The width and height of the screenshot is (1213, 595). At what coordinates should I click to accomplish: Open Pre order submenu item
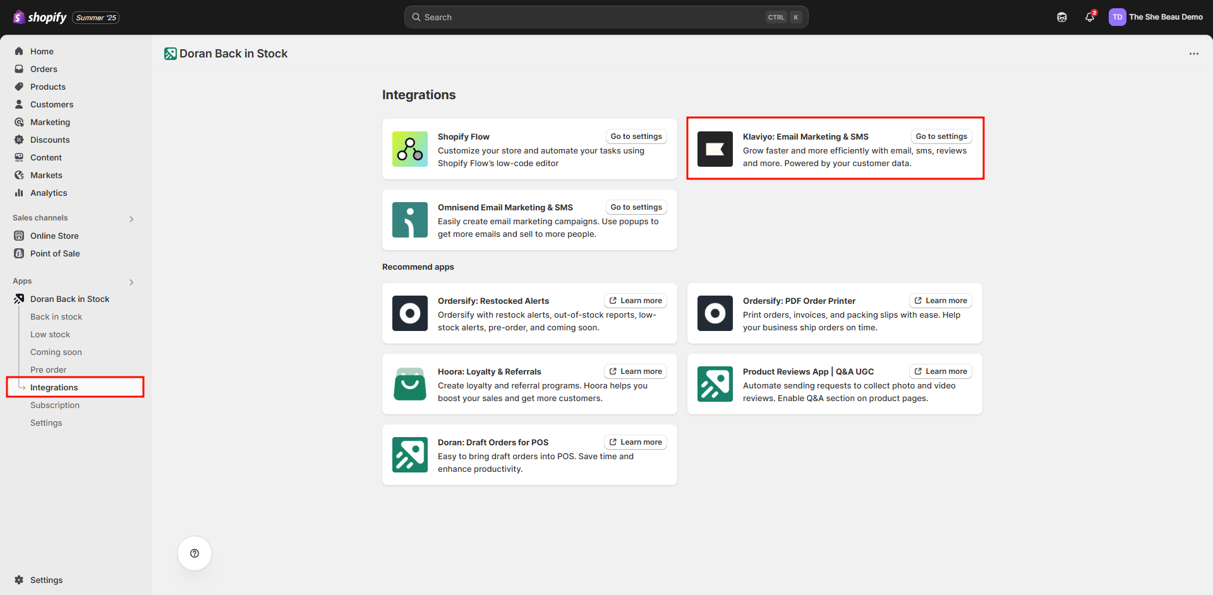[49, 370]
